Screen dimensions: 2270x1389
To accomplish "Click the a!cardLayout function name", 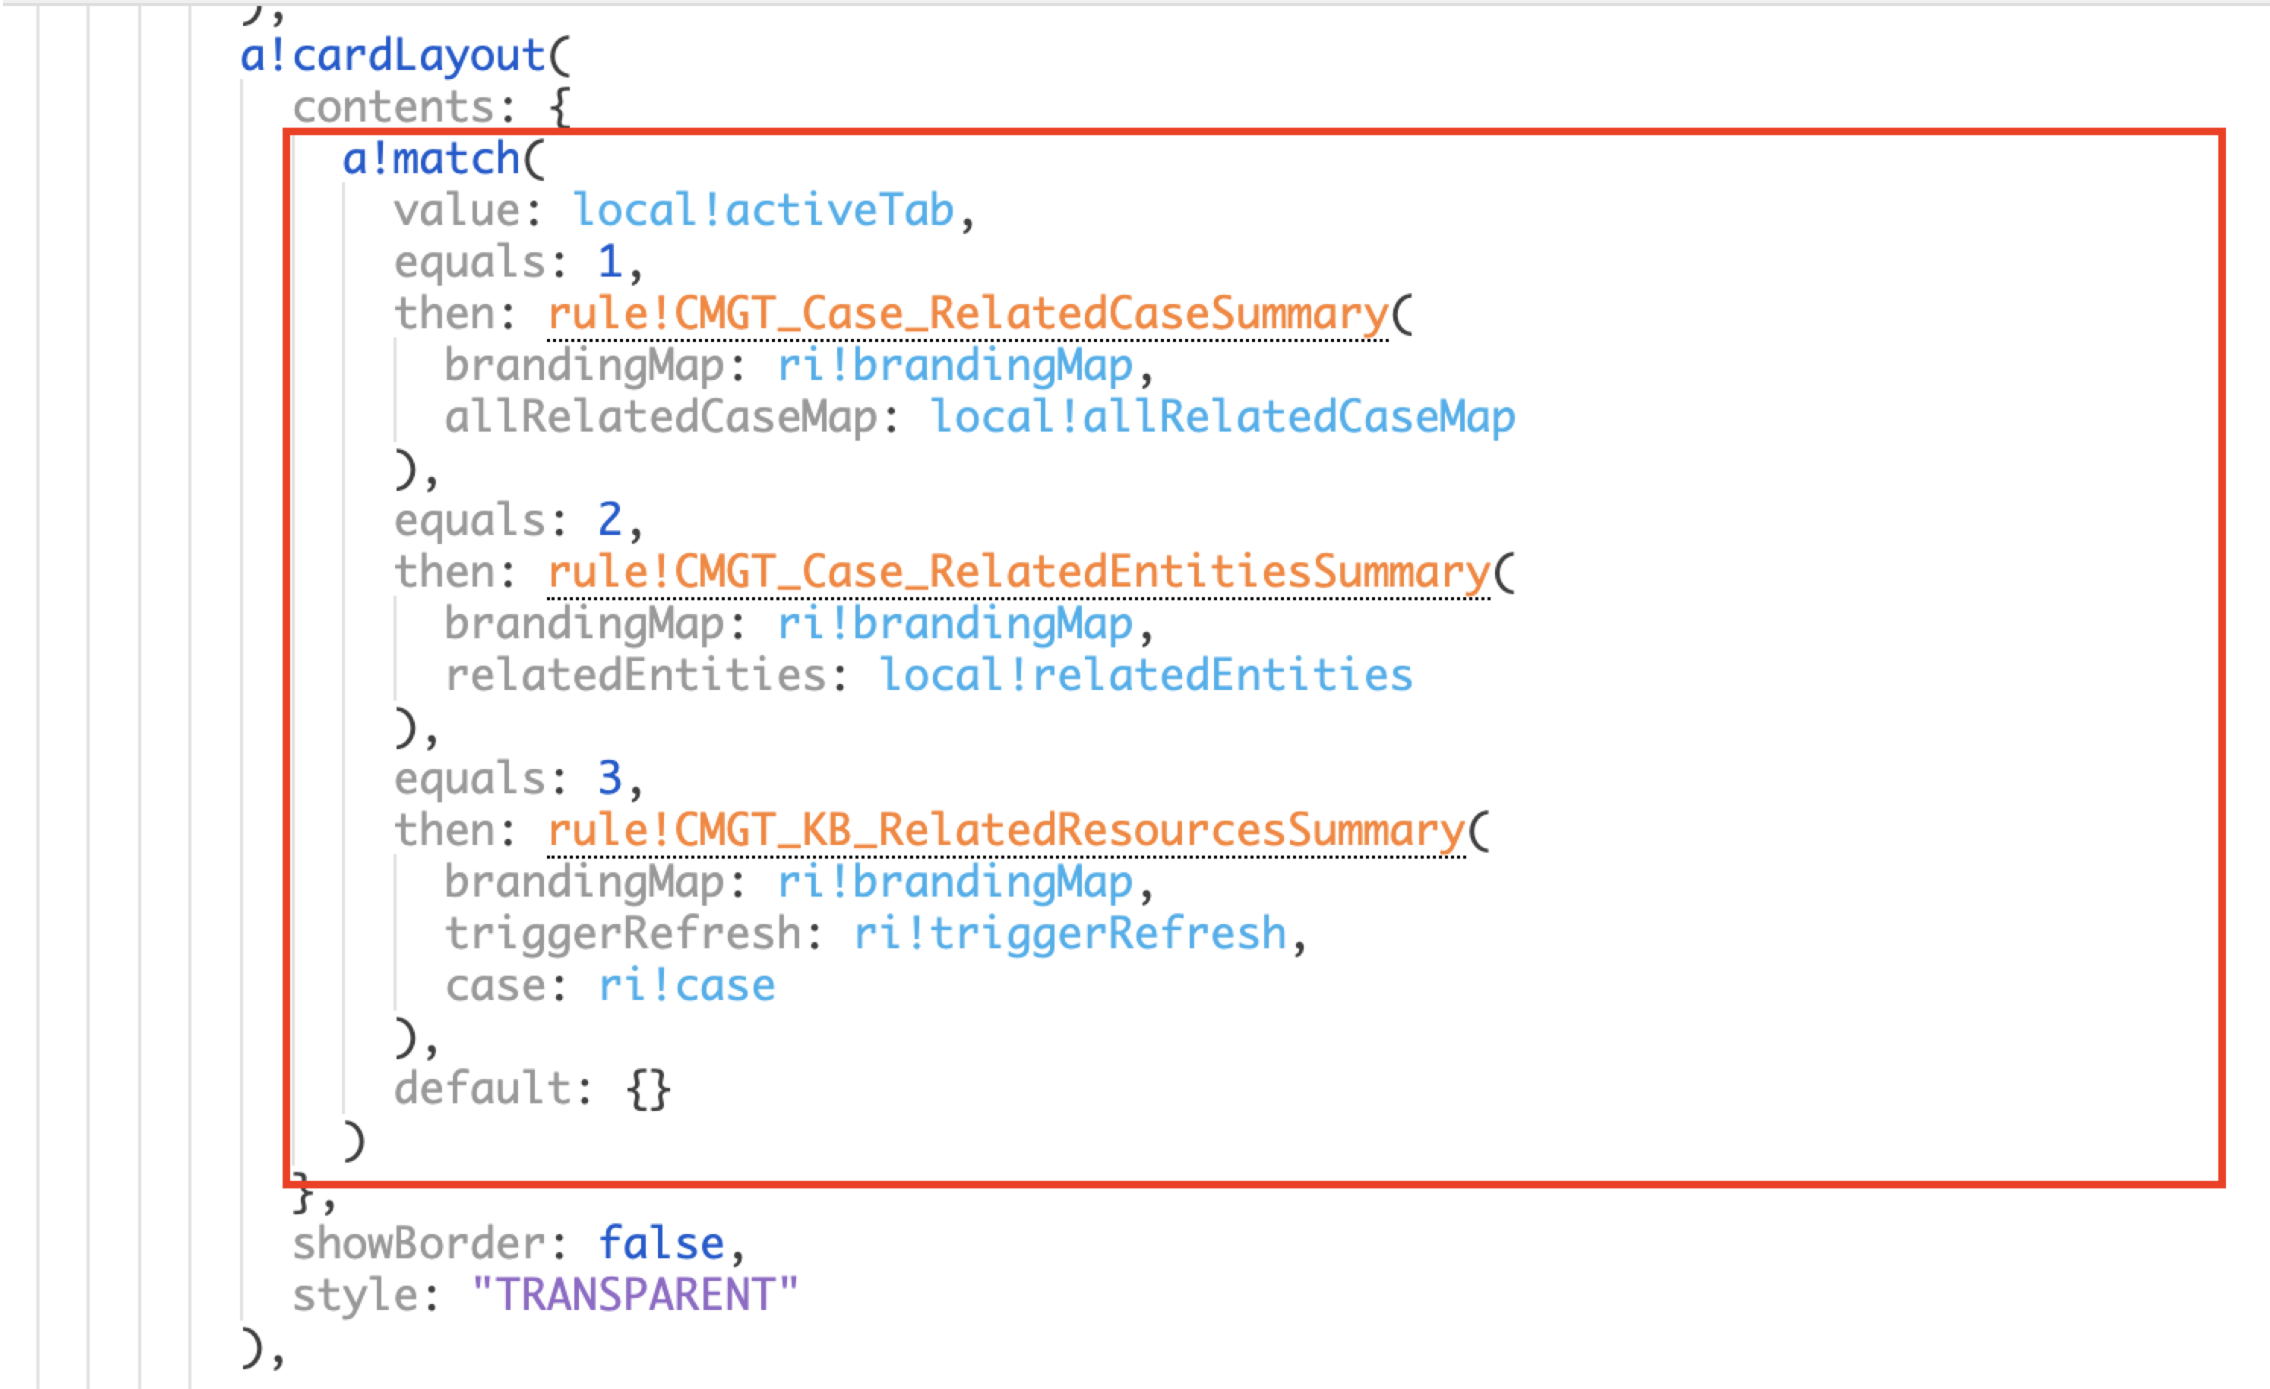I will coord(394,55).
